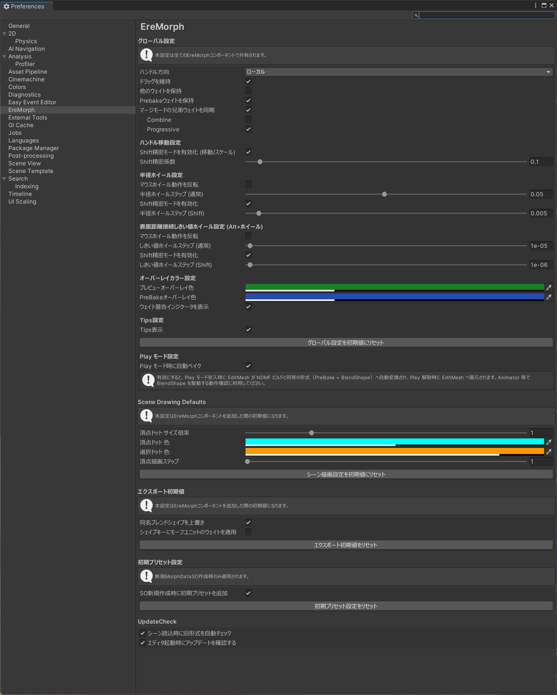The image size is (557, 695).
Task: Open External Tools preferences
Action: pos(28,118)
